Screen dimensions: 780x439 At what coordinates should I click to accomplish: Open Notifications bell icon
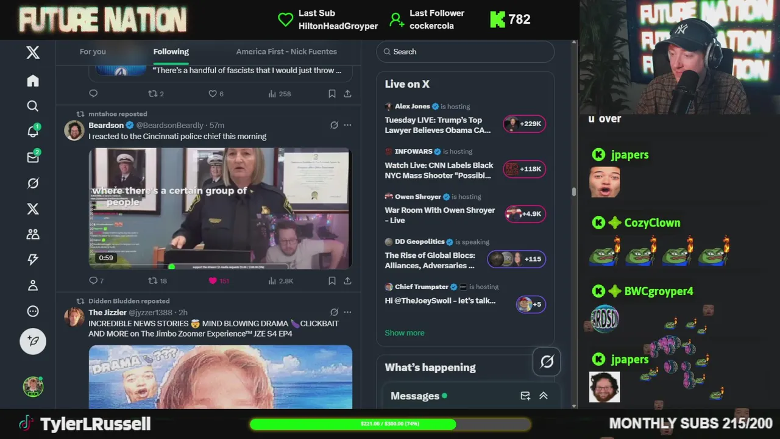(33, 132)
